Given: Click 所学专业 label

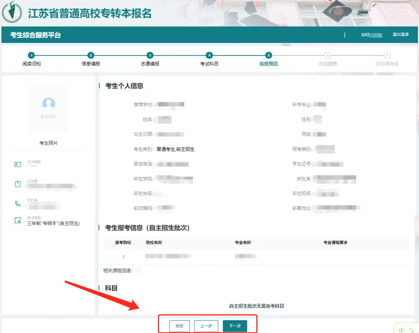Looking at the screenshot, I should tap(302, 105).
